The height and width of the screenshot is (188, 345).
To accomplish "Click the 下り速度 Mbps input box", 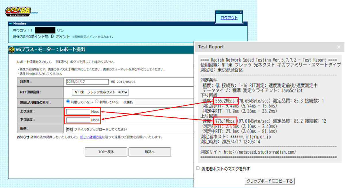I will click(x=78, y=120).
